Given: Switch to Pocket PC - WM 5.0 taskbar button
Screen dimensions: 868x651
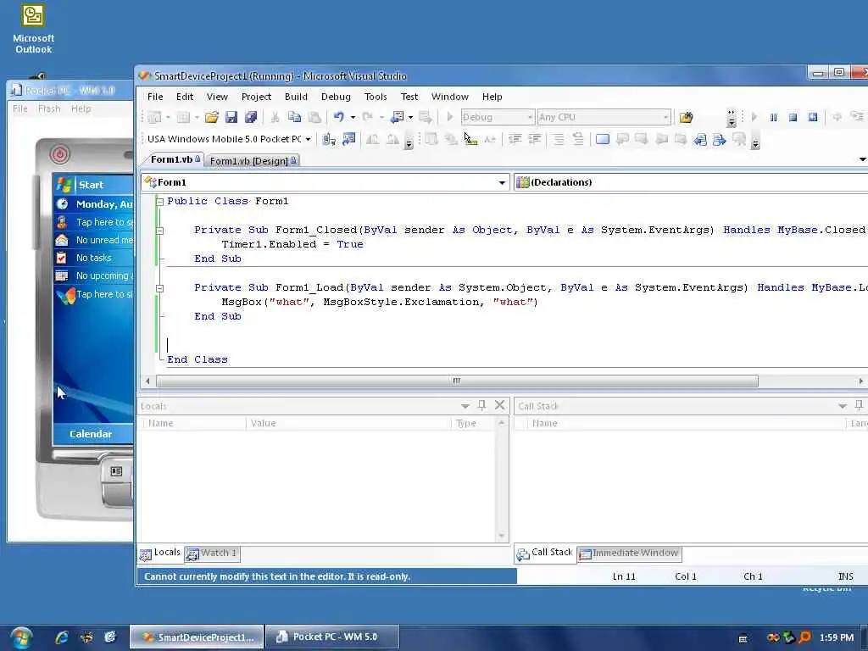Looking at the screenshot, I should [332, 637].
